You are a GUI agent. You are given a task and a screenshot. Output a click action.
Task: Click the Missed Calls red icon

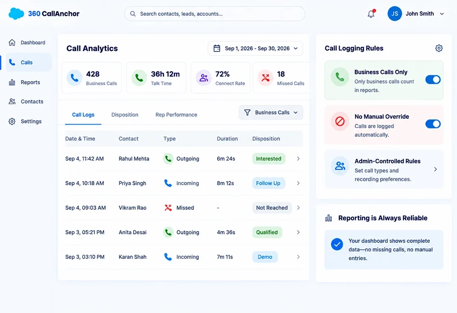pos(265,78)
